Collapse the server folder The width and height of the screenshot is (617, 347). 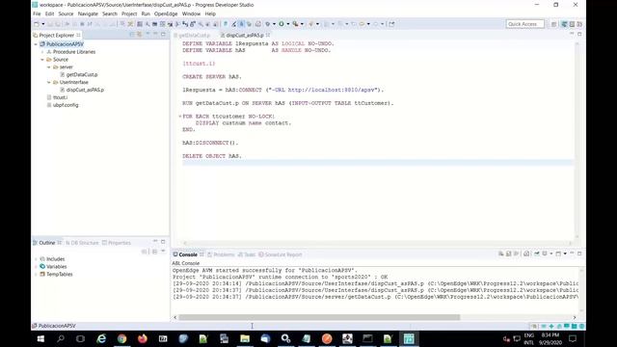pos(49,67)
